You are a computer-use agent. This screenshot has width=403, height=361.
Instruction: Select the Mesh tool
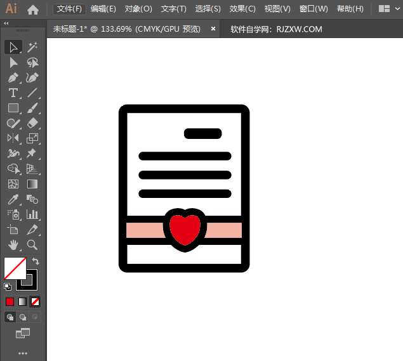click(x=13, y=184)
